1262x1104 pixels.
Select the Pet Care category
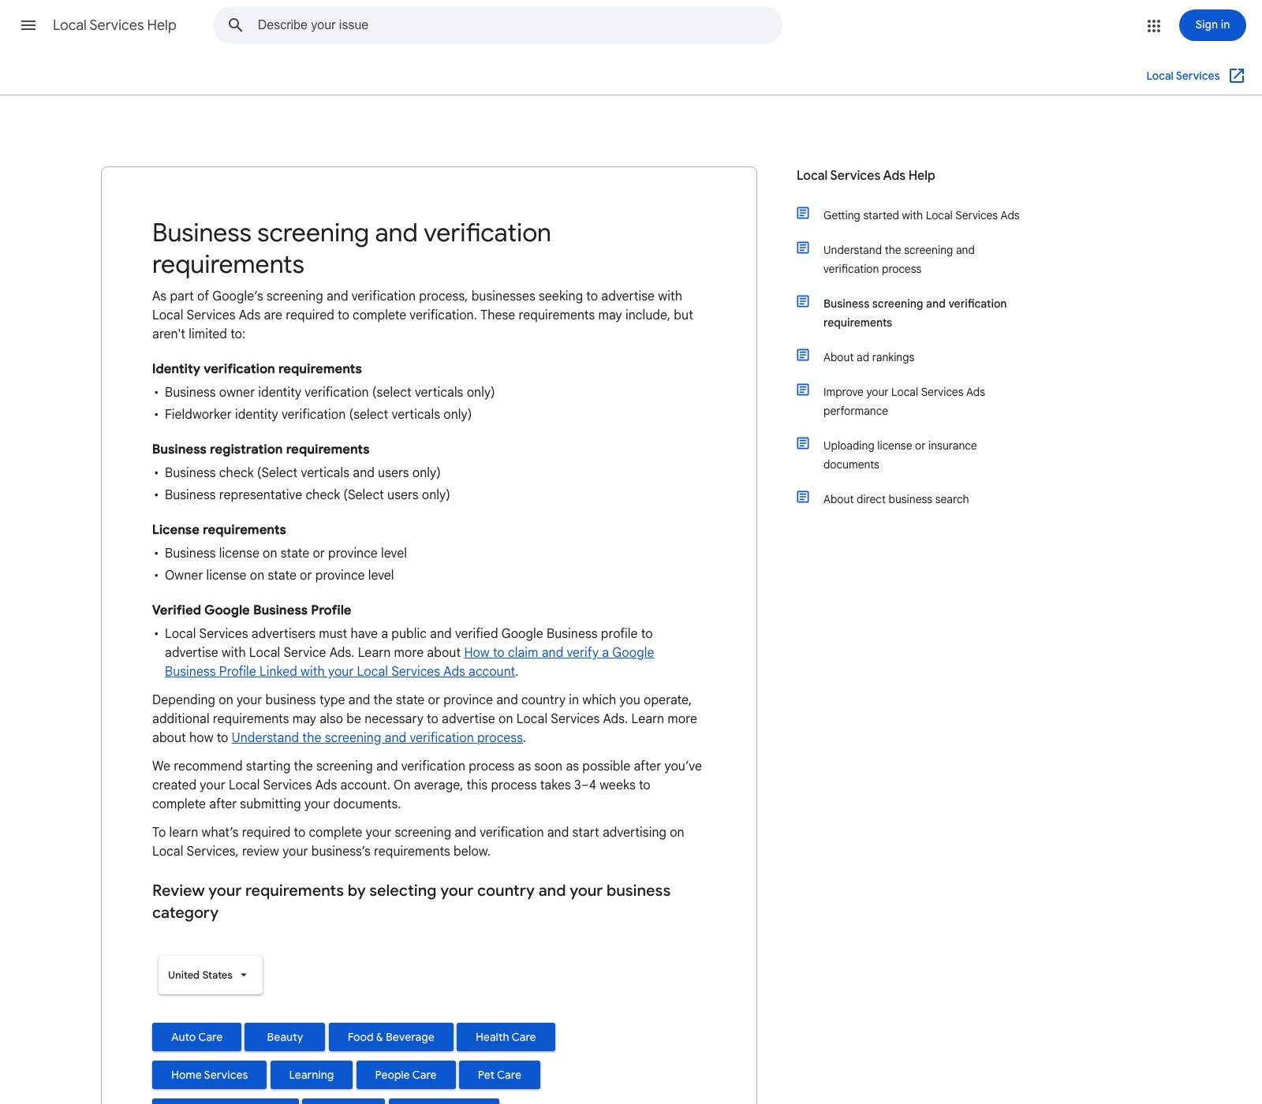[x=499, y=1075]
